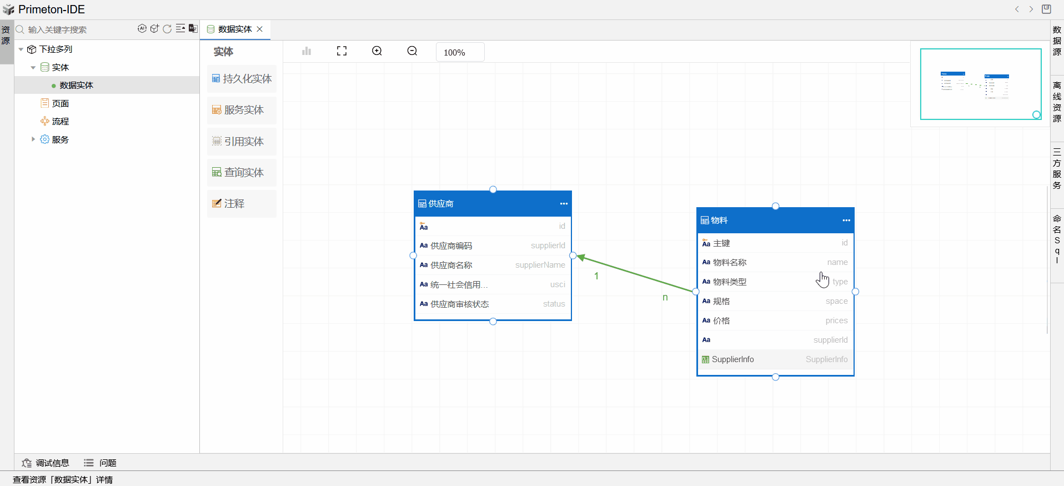Select the 价格 field row
Screen dimensions: 1064x486
[x=775, y=320]
